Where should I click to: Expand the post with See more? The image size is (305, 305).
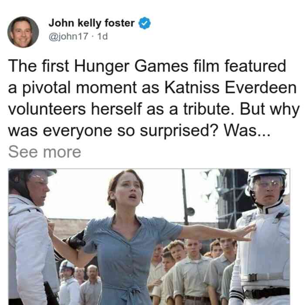tap(44, 152)
